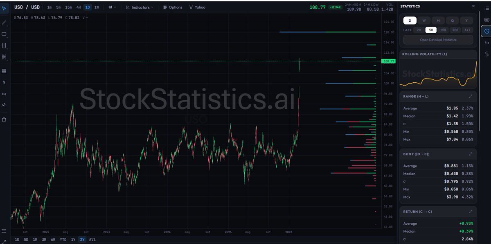
Task: Set chart range to YTD
Action: [x=63, y=239]
